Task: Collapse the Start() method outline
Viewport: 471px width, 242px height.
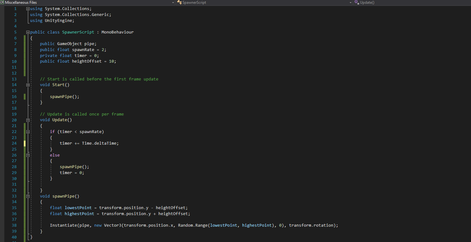Action: pos(28,85)
